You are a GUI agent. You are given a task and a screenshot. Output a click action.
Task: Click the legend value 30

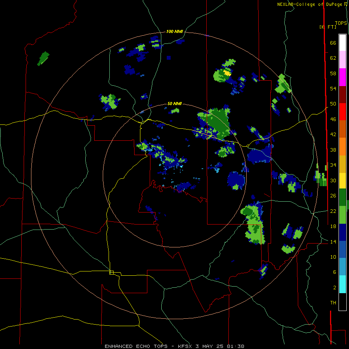[x=333, y=180]
